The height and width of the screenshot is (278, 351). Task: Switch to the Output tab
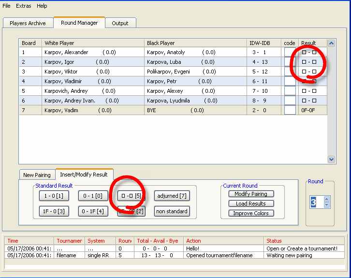click(120, 23)
